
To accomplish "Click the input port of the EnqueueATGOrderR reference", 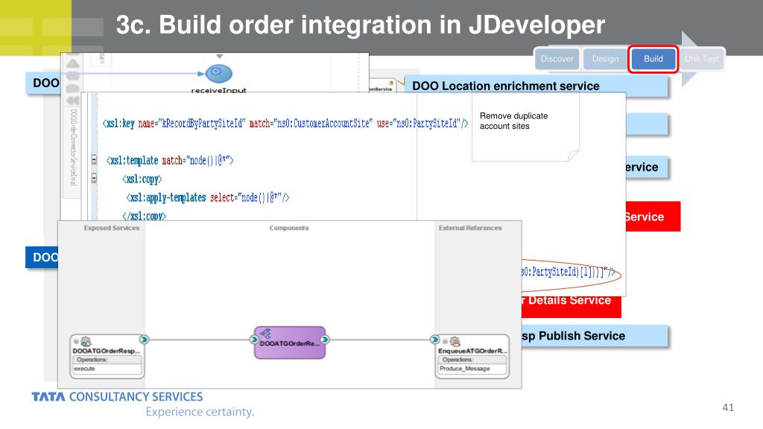I will click(434, 340).
